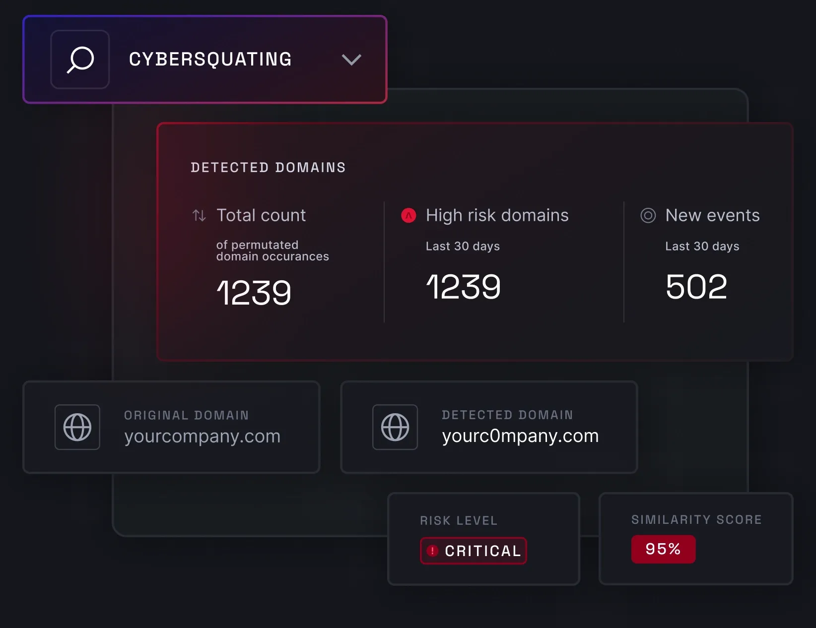Select the Total count 1239 value
Viewport: 816px width, 628px height.
[254, 293]
